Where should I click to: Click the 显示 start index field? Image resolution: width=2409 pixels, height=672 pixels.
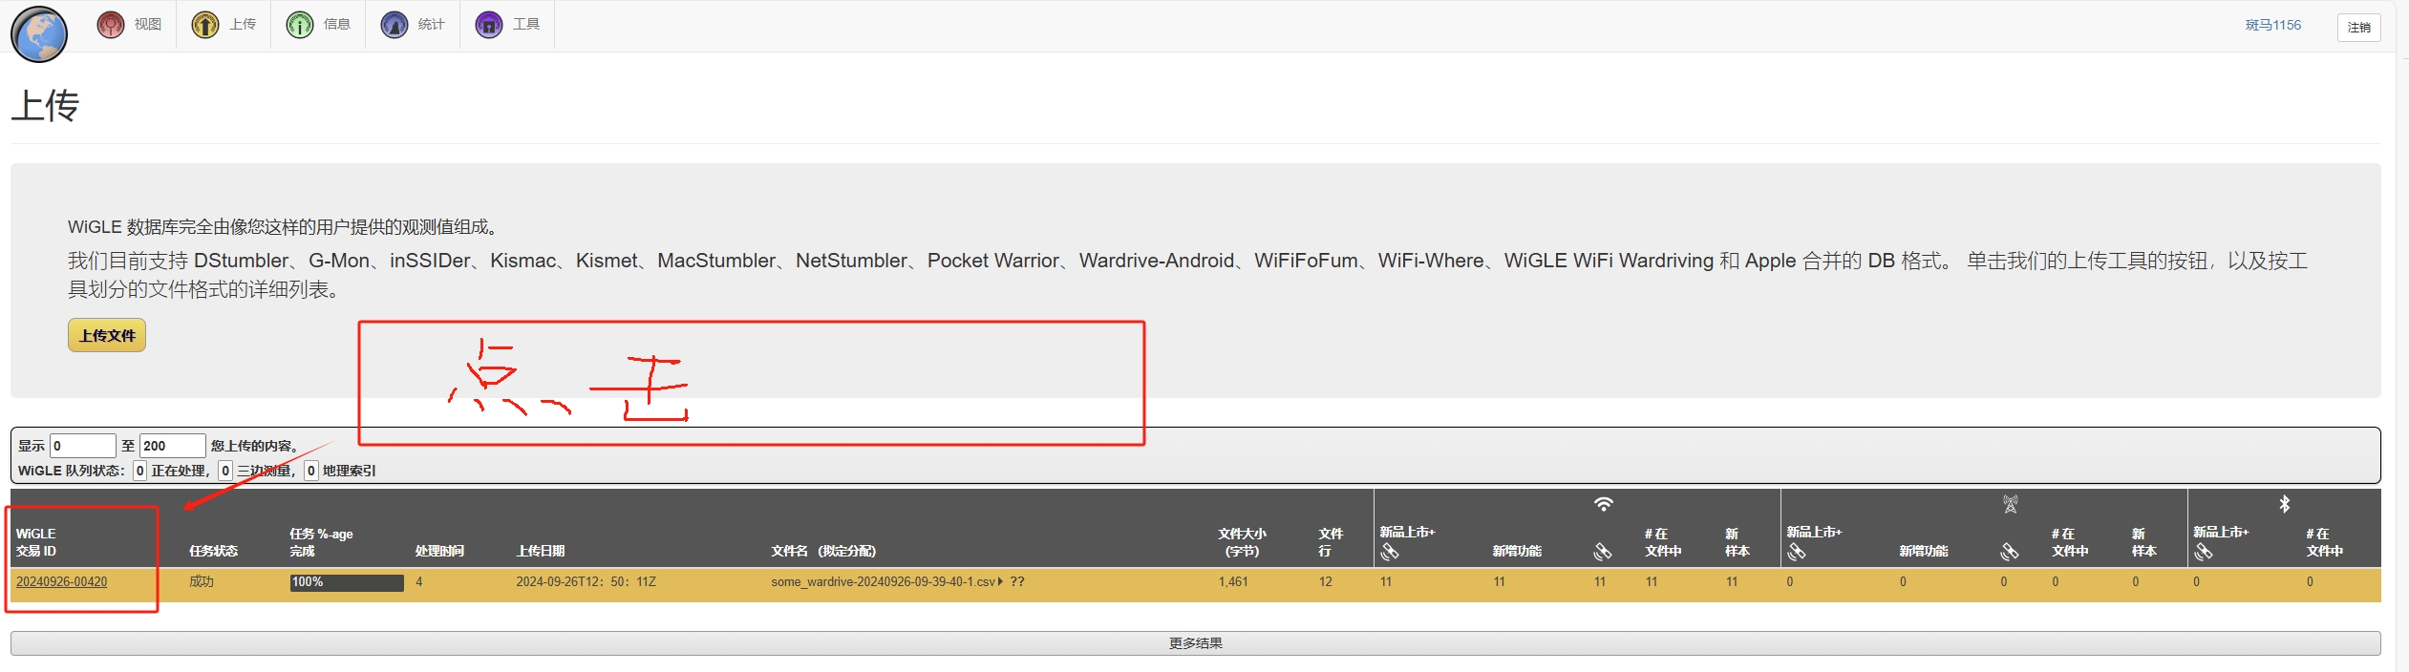click(83, 446)
